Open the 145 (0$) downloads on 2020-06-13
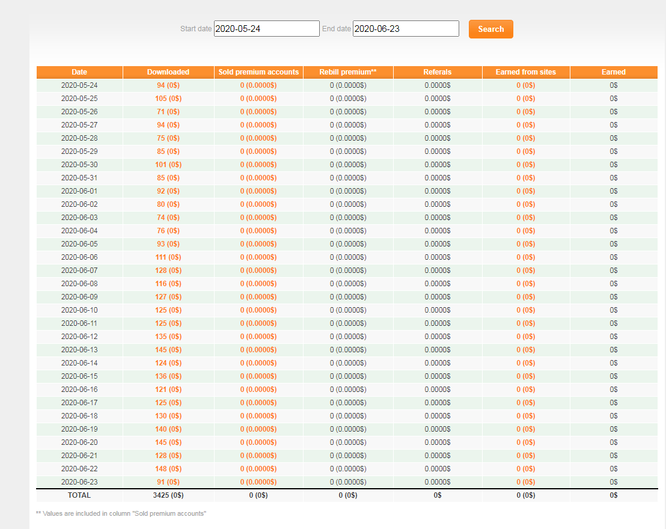 [x=168, y=349]
